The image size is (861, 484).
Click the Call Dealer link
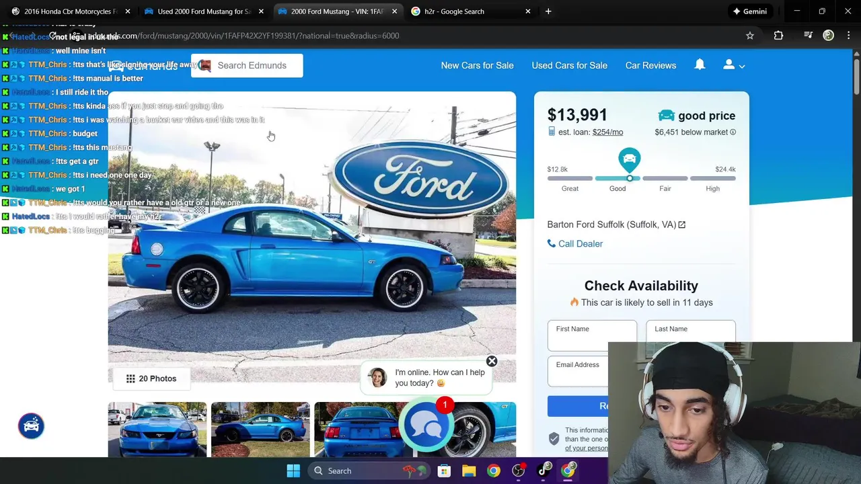click(x=575, y=243)
